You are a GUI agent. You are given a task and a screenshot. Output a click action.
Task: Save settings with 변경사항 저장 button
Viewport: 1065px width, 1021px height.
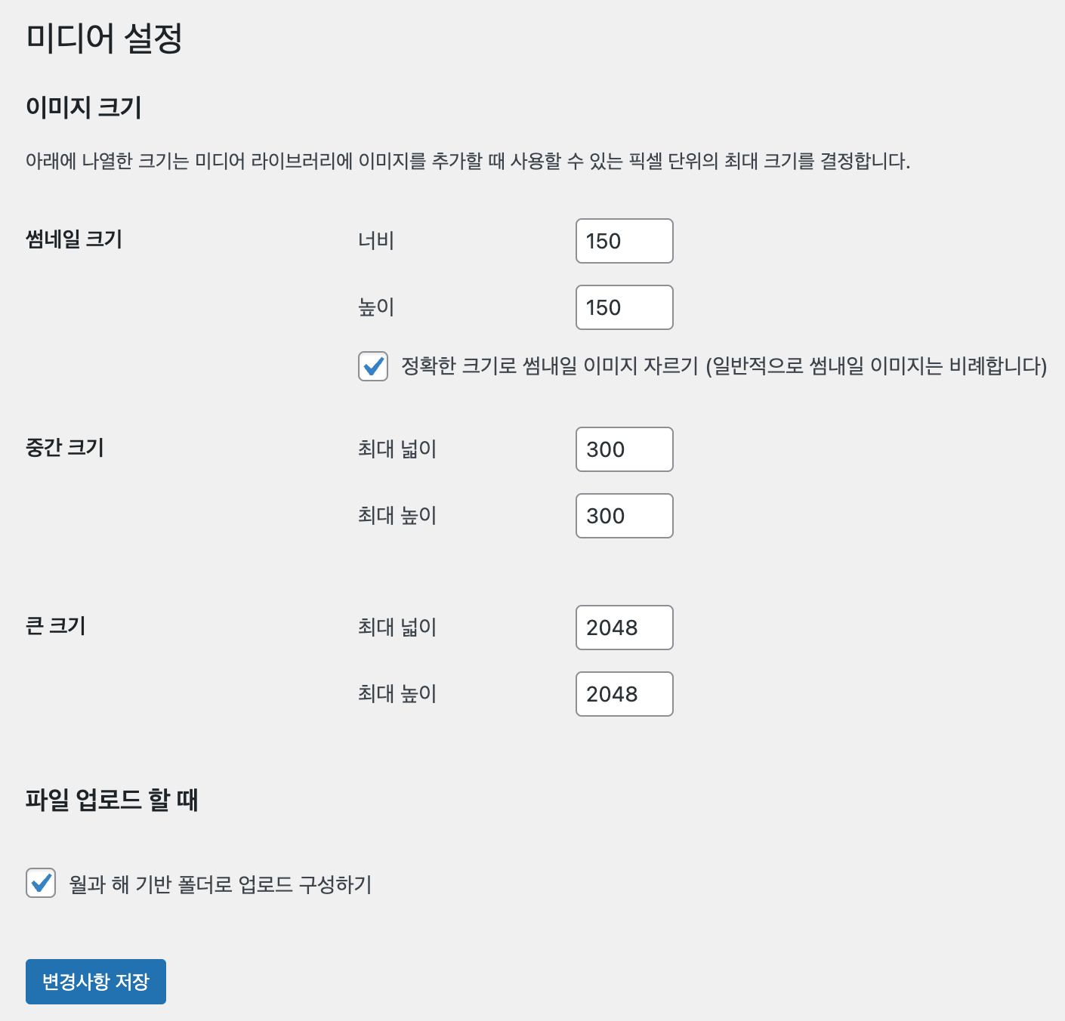96,982
